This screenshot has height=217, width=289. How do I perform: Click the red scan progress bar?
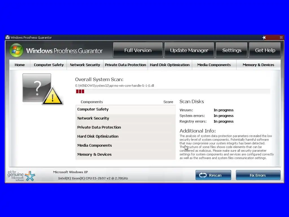coord(173,91)
